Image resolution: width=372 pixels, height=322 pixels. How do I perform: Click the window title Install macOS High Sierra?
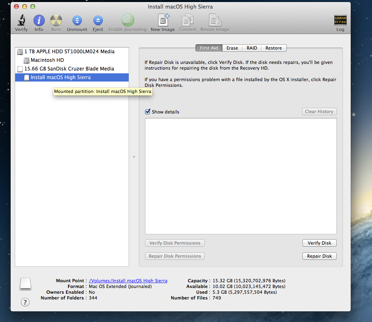(180, 7)
